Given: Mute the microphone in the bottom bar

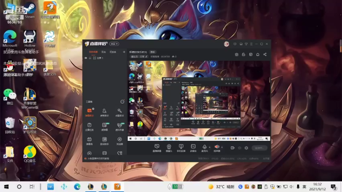Looking at the screenshot, I should tap(204, 148).
